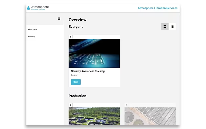Open the settings gear in the sidebar
The height and width of the screenshot is (129, 206).
pos(59,19)
